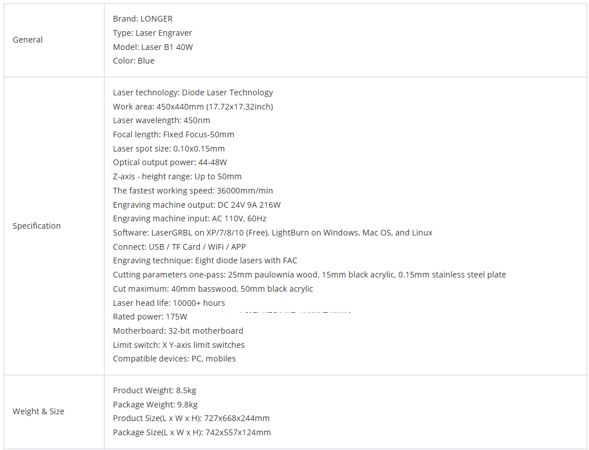Click the Compatible devices line
This screenshot has width=589, height=450.
click(174, 359)
